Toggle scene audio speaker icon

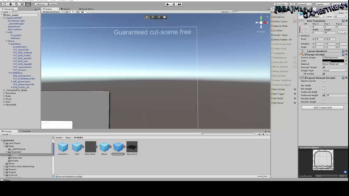[77, 12]
